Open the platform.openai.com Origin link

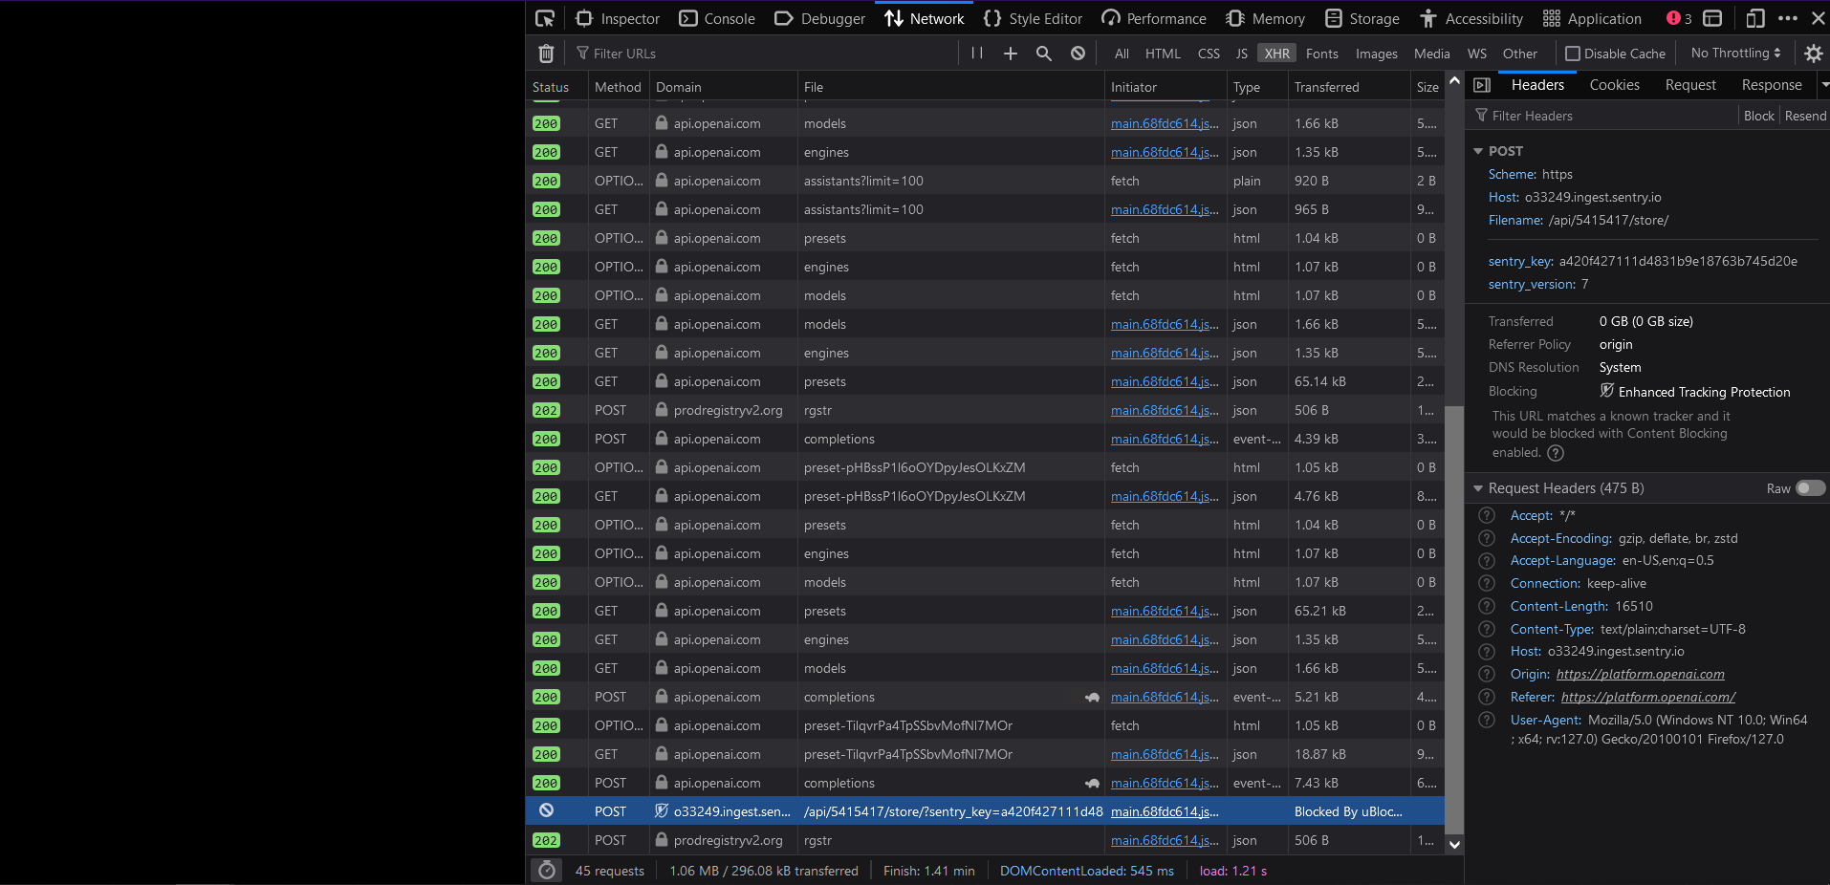coord(1640,674)
